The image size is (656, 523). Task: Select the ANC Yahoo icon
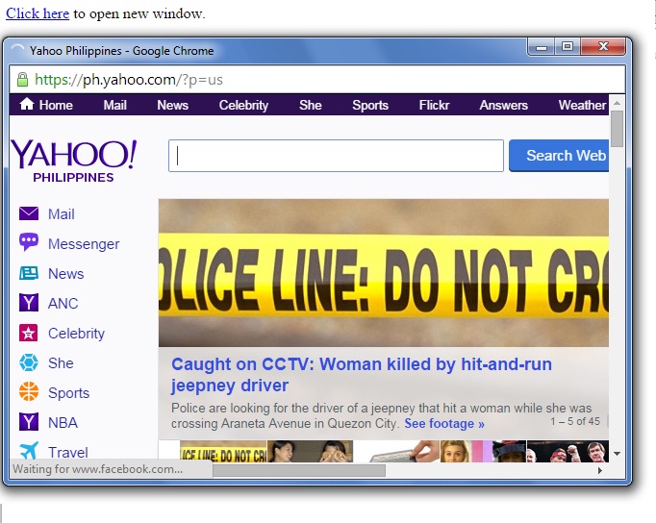point(29,303)
